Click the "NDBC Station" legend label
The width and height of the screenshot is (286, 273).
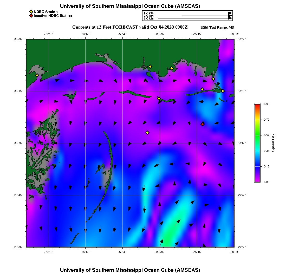(x=46, y=12)
